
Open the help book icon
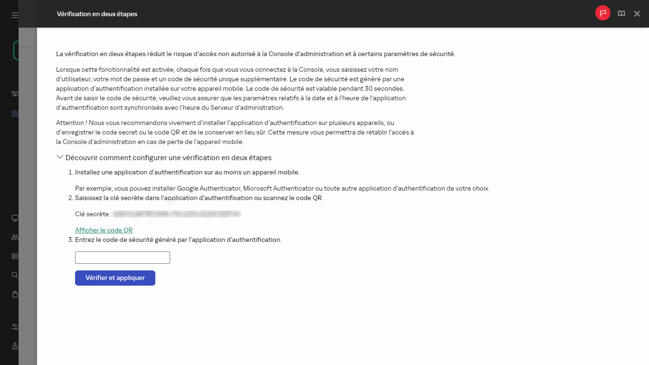pyautogui.click(x=621, y=14)
